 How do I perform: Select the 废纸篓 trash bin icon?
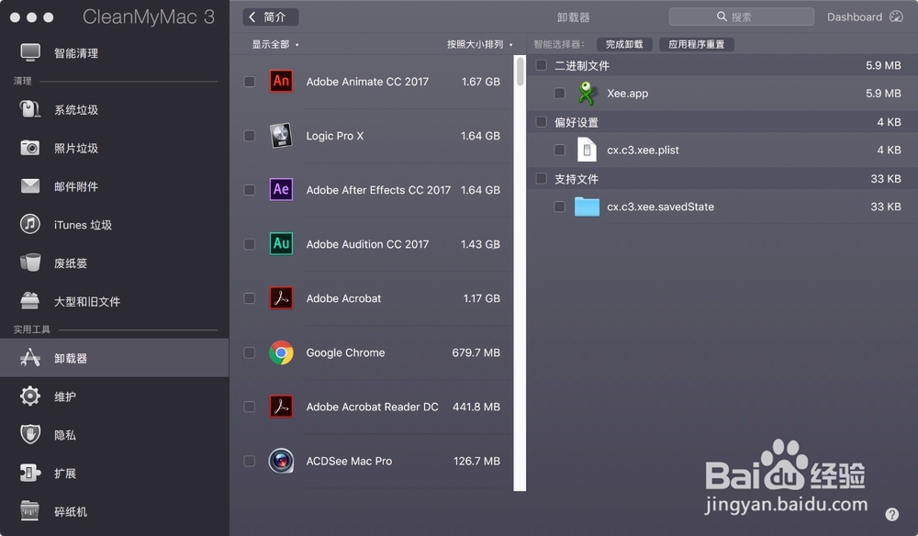30,262
